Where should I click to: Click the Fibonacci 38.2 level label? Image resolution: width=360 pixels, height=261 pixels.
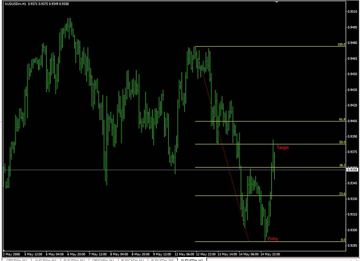click(x=342, y=165)
